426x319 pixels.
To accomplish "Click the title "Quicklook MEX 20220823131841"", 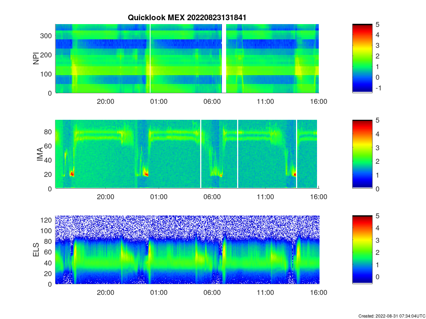I will [187, 17].
